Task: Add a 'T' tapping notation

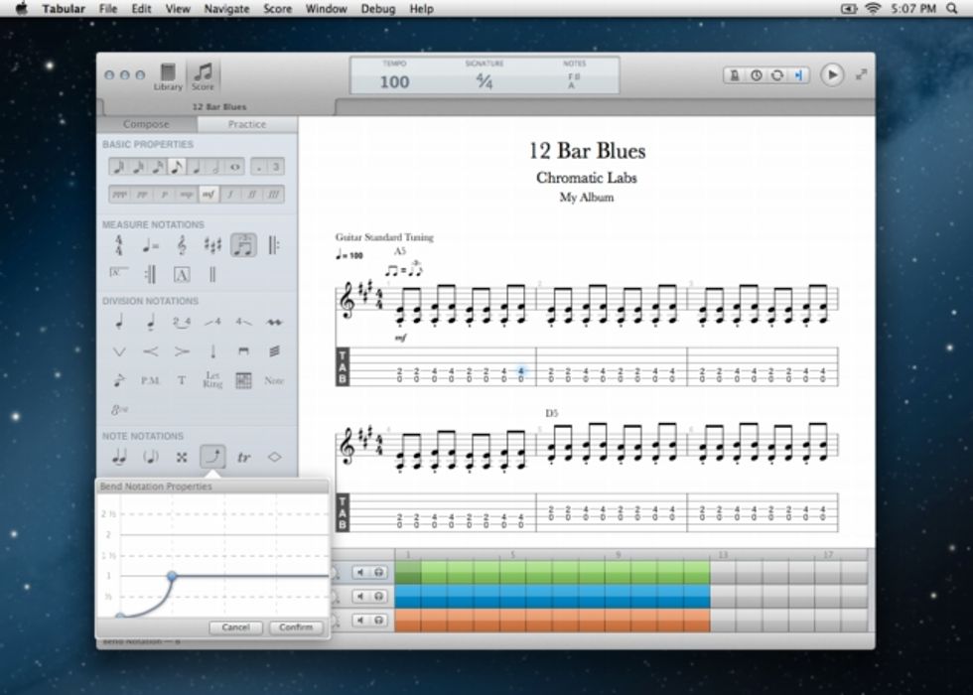Action: [x=181, y=380]
